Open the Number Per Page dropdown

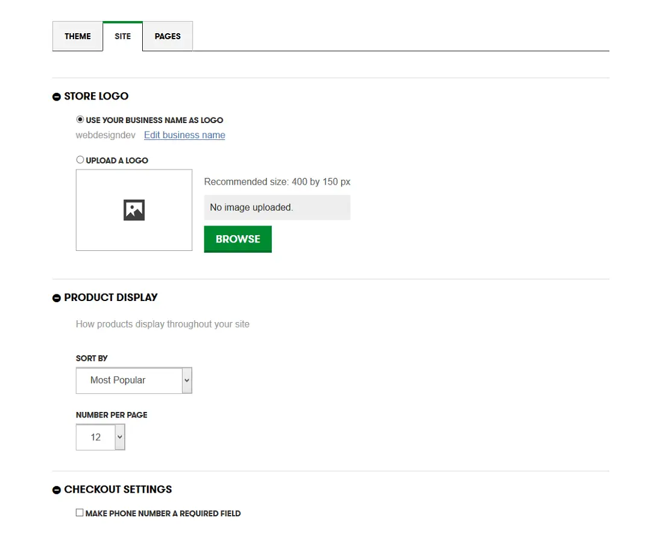(101, 437)
